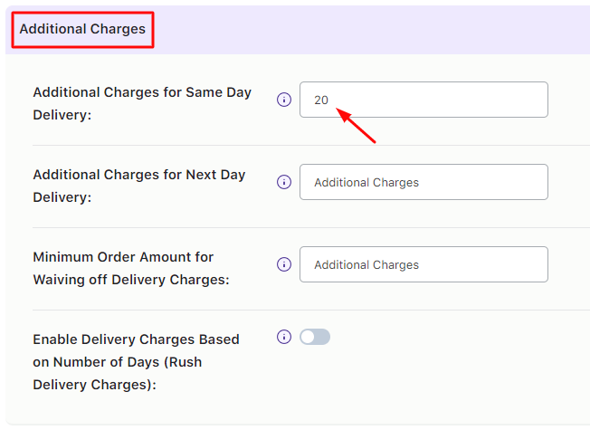Click the Additional Charges for Same Day Delivery label
The height and width of the screenshot is (430, 590).
coord(141,103)
